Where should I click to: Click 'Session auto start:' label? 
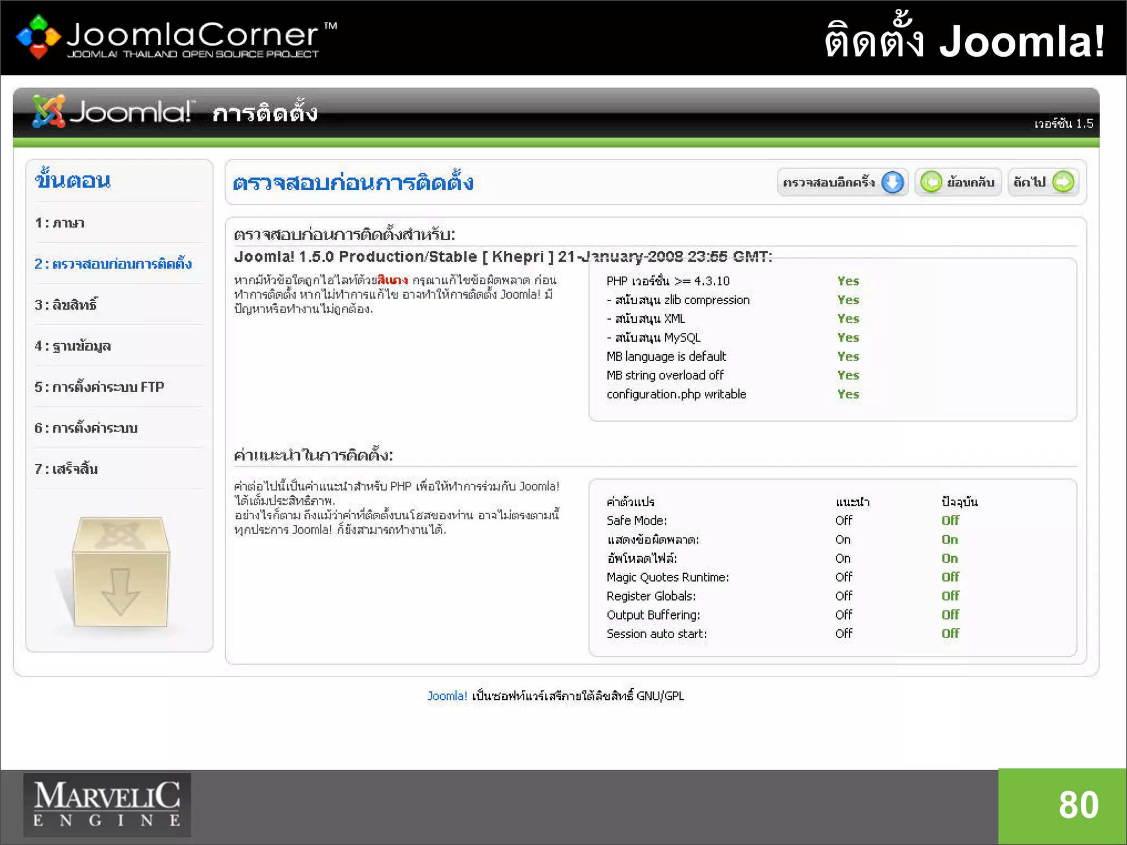pyautogui.click(x=656, y=634)
